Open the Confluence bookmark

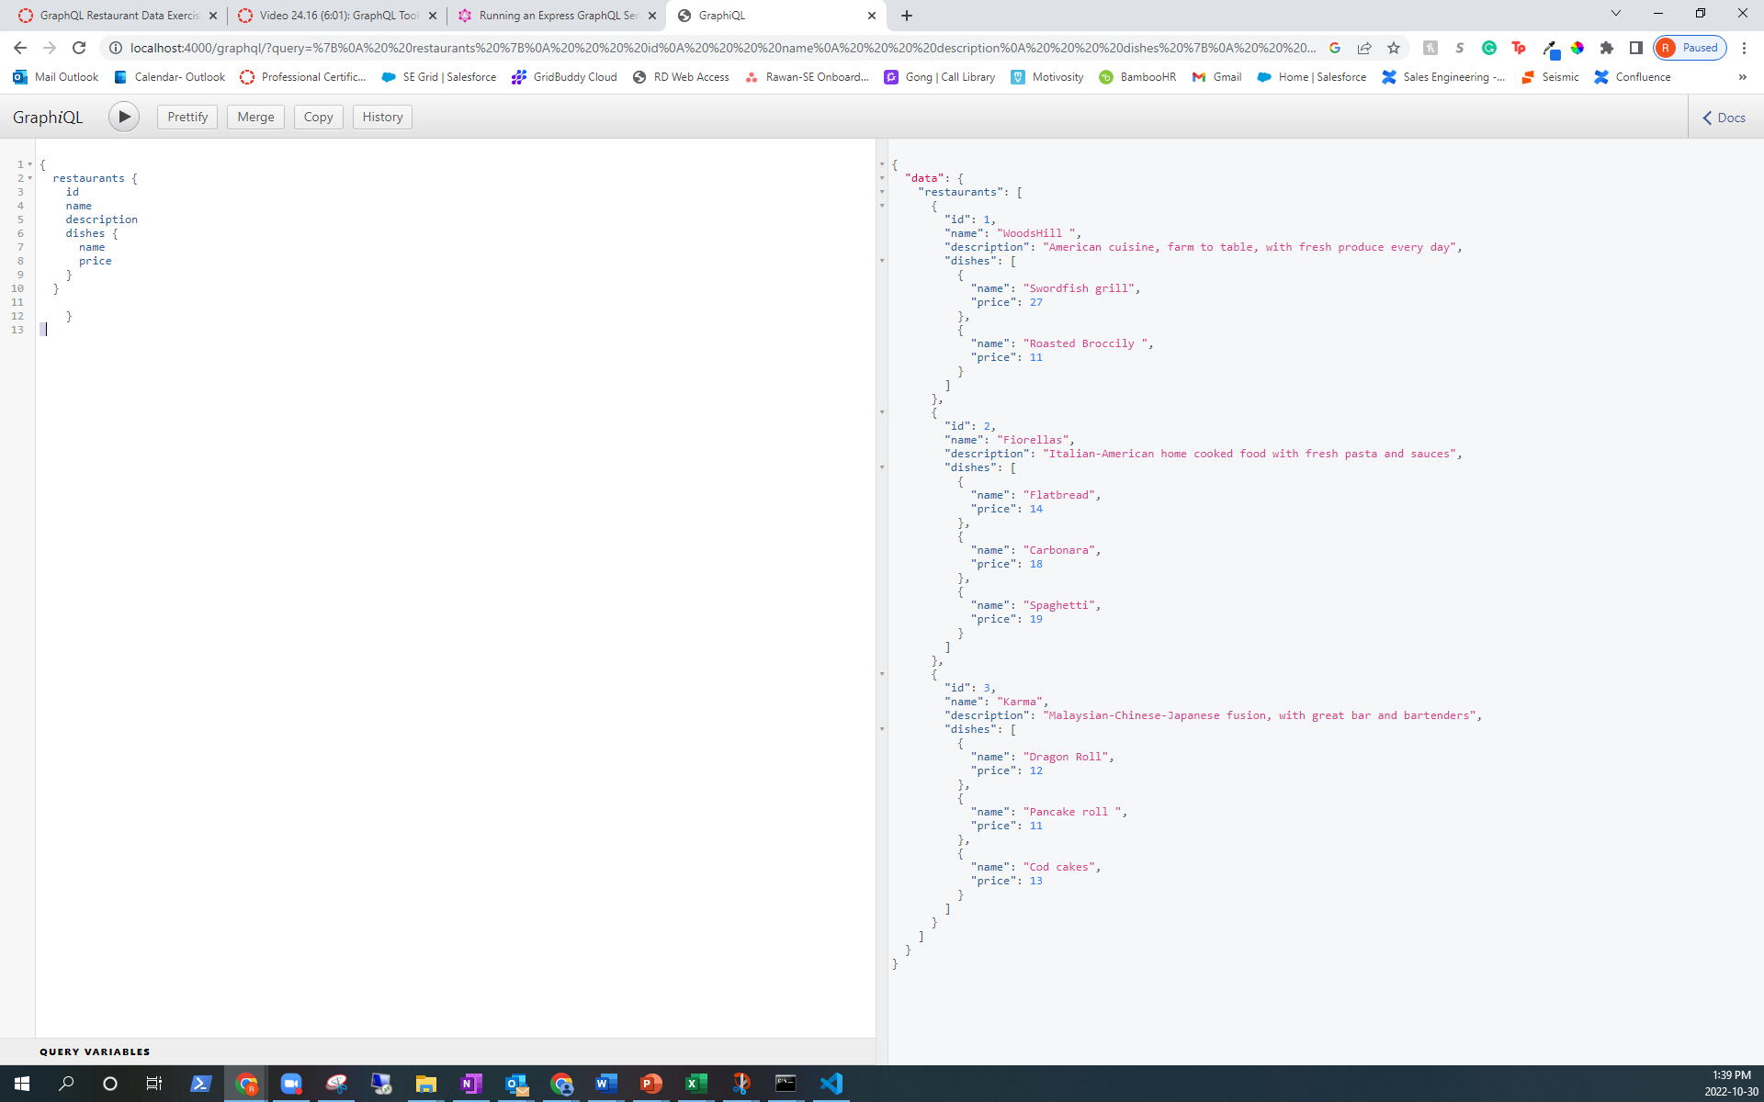point(1633,77)
